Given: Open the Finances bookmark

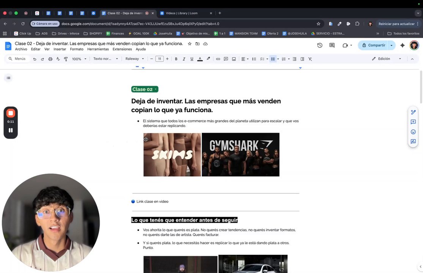Looking at the screenshot, I should (x=115, y=33).
